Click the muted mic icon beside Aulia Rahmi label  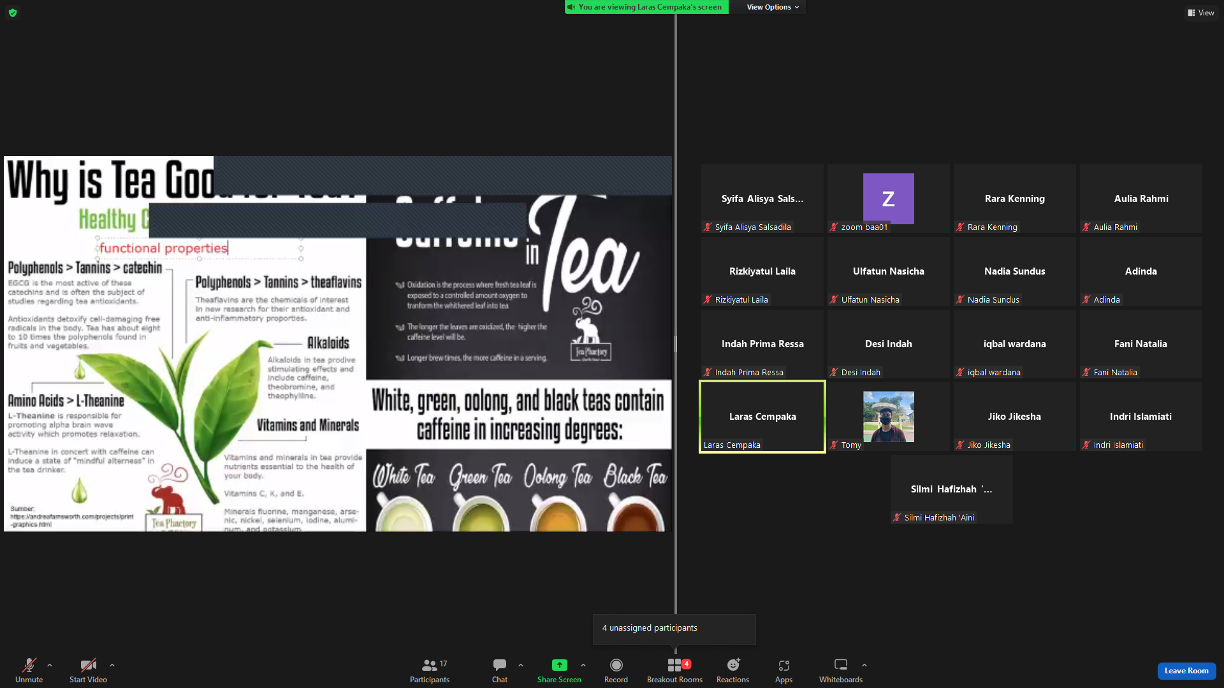1086,227
